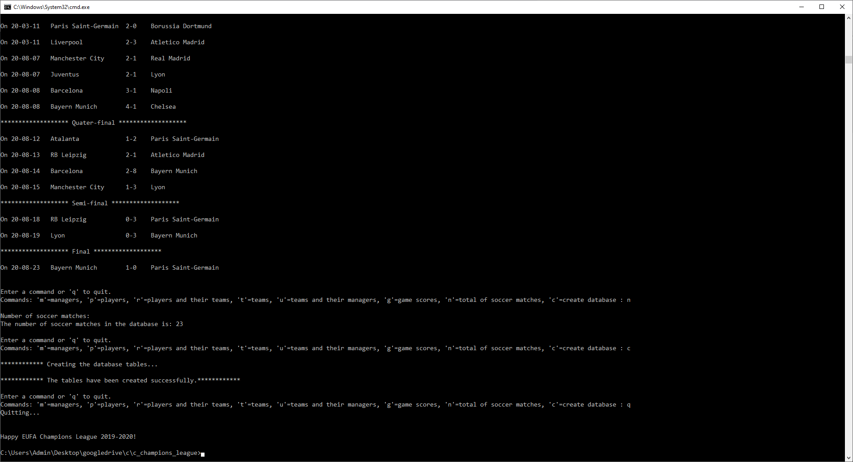Screen dimensions: 853x462
Task: Click the vertical scrollbar thumb
Action: (x=849, y=60)
